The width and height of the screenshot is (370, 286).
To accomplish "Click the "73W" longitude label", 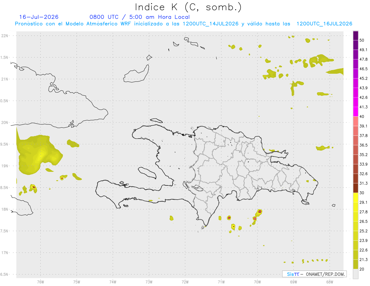I will 149,282.
